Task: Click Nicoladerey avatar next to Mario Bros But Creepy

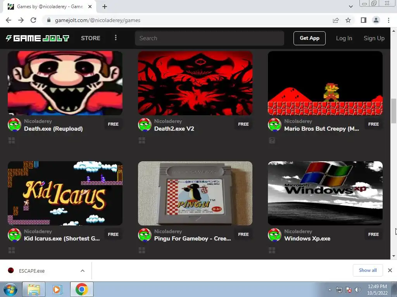Action: click(274, 125)
